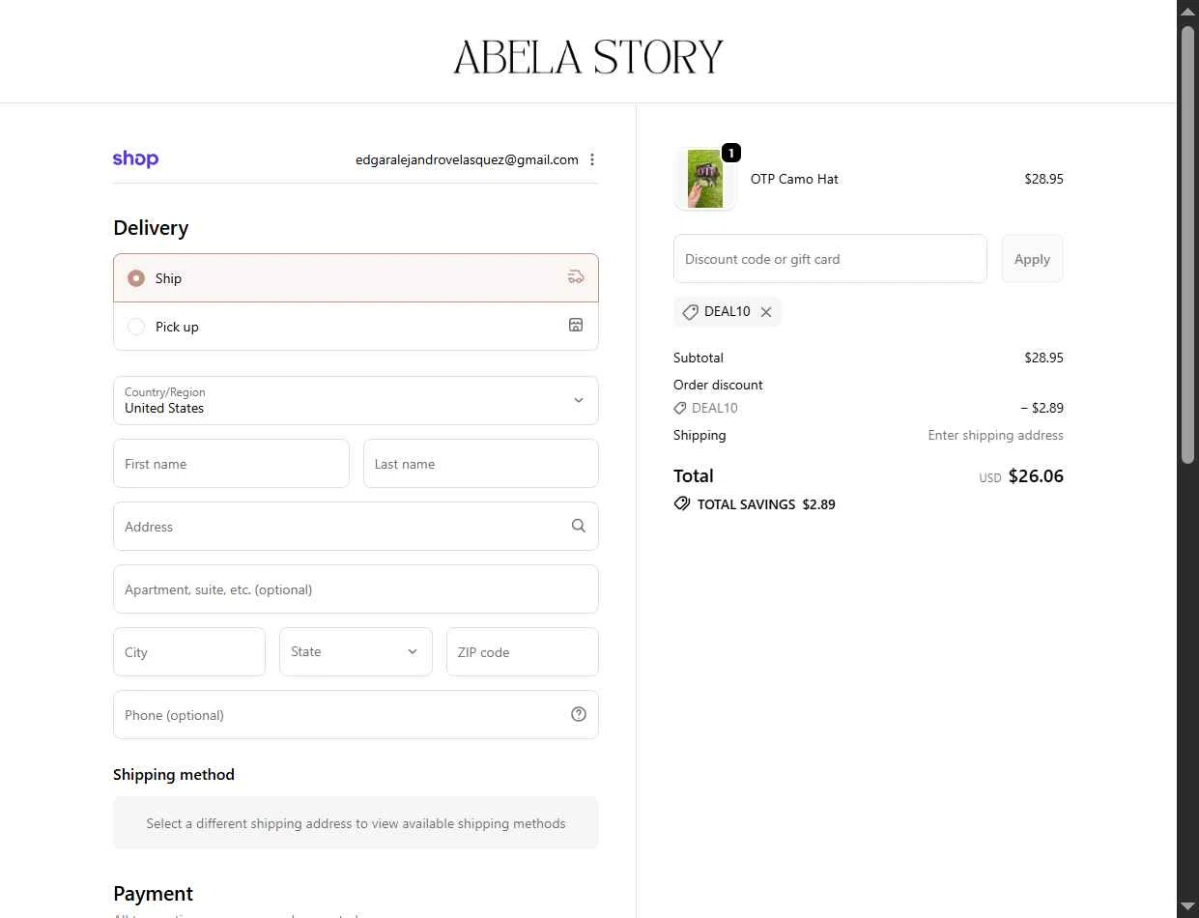This screenshot has height=918, width=1199.
Task: Focus the ZIP code field
Action: pyautogui.click(x=523, y=652)
